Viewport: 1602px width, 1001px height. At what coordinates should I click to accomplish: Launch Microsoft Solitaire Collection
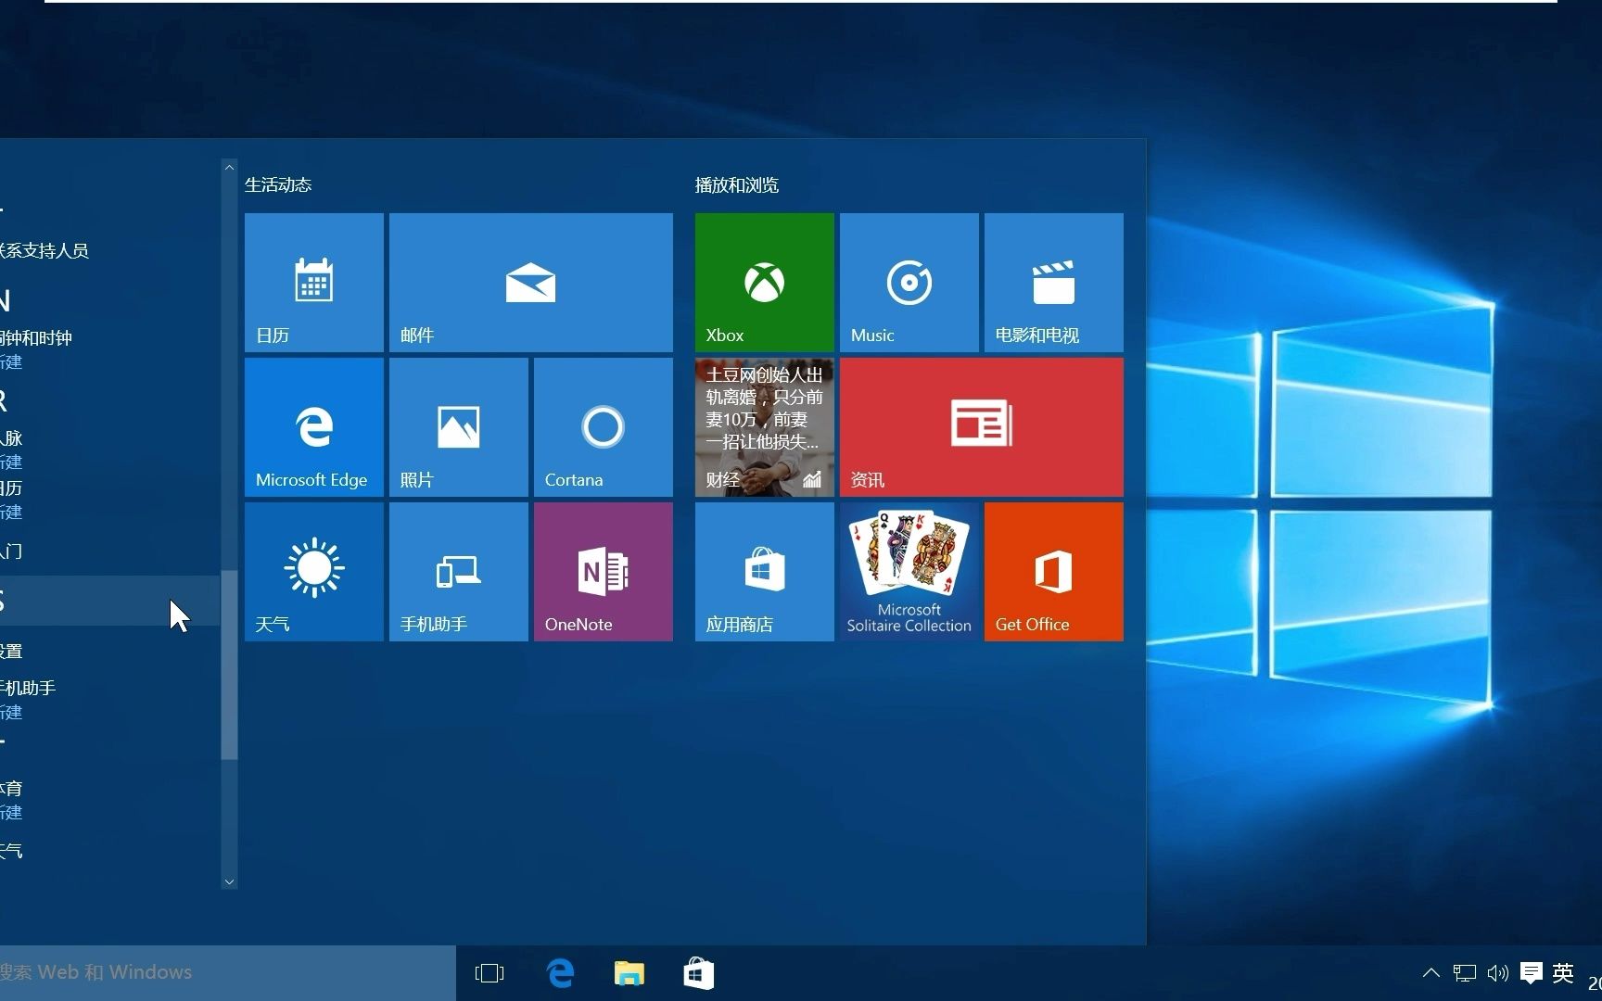click(x=908, y=571)
